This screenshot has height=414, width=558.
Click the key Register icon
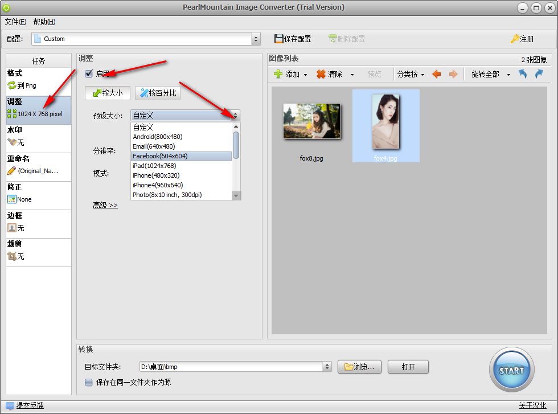coord(515,39)
